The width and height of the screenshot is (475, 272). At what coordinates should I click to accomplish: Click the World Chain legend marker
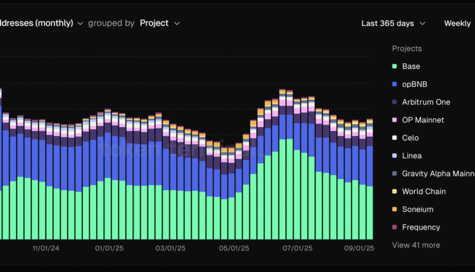click(x=395, y=192)
